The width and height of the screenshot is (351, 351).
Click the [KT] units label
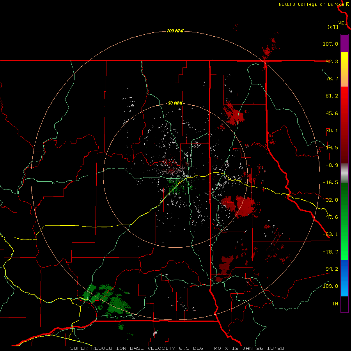(333, 27)
